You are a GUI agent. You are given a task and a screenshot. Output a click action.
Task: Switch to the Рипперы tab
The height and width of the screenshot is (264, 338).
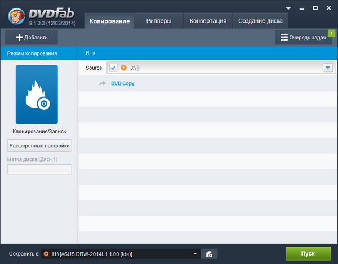[x=160, y=21]
